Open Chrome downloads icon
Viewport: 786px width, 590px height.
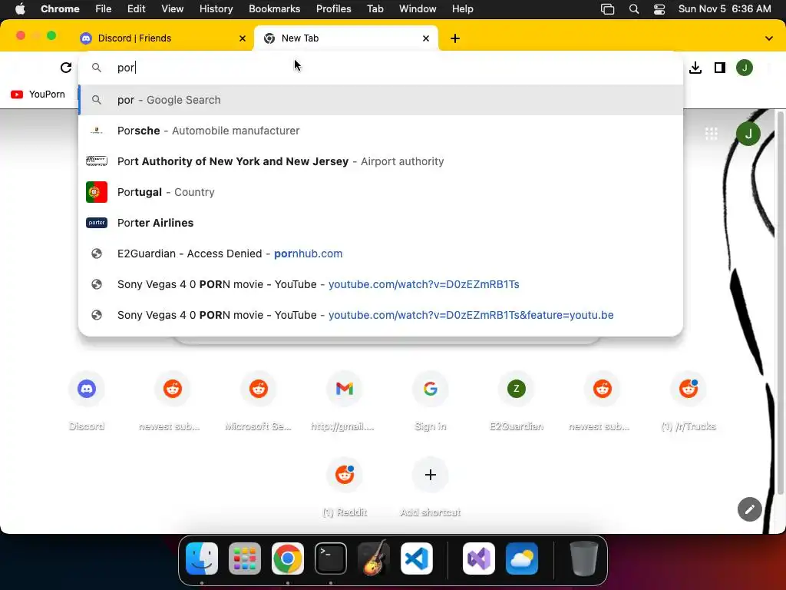point(695,68)
